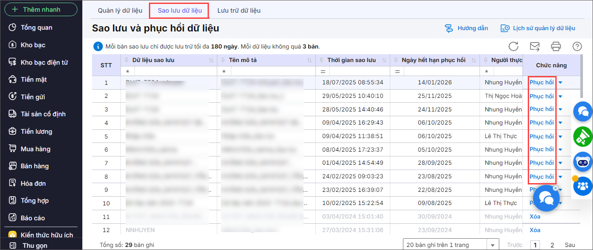This screenshot has height=250, width=593.
Task: Open Kiến thức hữu ích section
Action: point(47,235)
